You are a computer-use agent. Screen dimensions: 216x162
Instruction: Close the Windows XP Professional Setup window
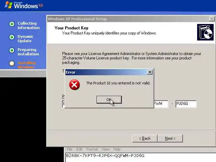point(212,19)
